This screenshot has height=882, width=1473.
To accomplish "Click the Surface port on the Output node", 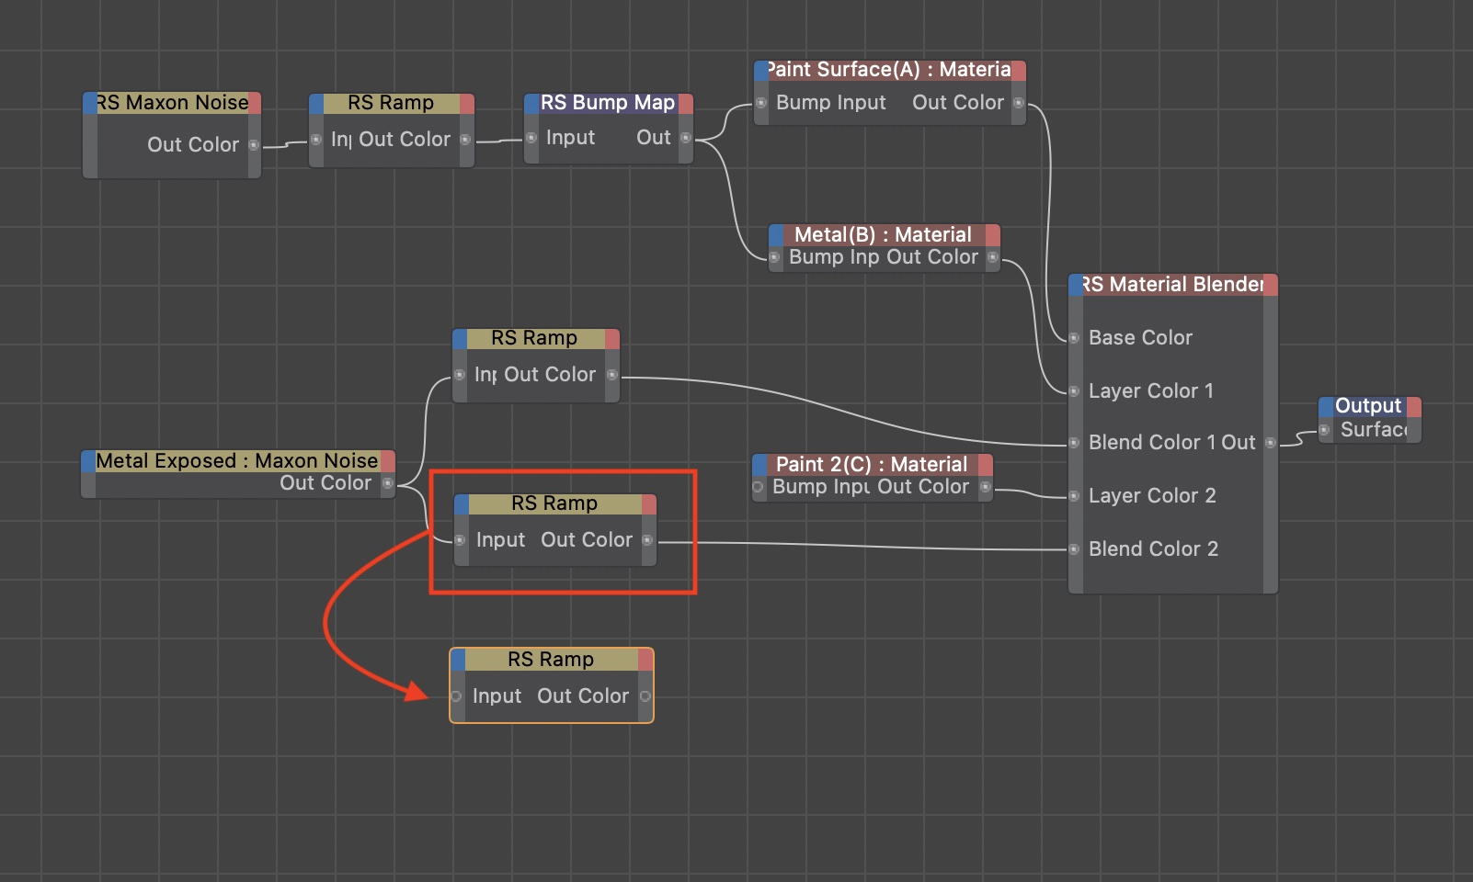I will (x=1325, y=430).
